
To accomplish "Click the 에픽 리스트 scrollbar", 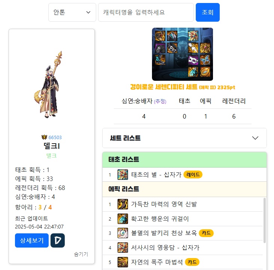I will click(x=265, y=220).
